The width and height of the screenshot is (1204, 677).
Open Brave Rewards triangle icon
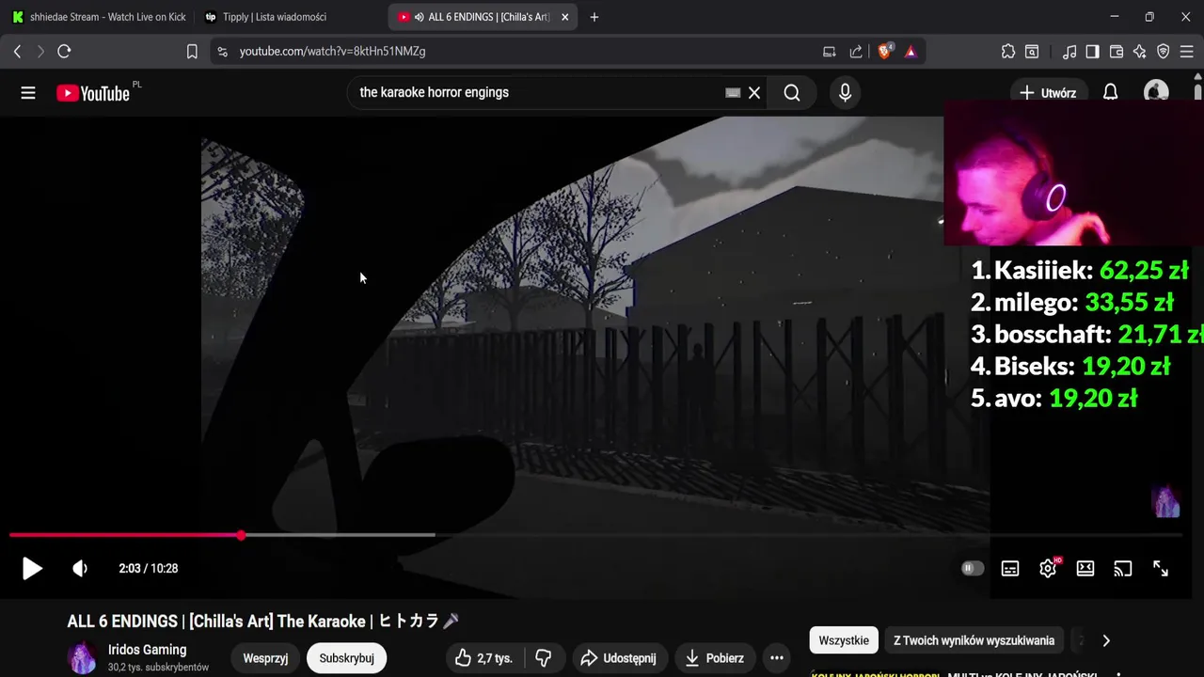point(911,52)
